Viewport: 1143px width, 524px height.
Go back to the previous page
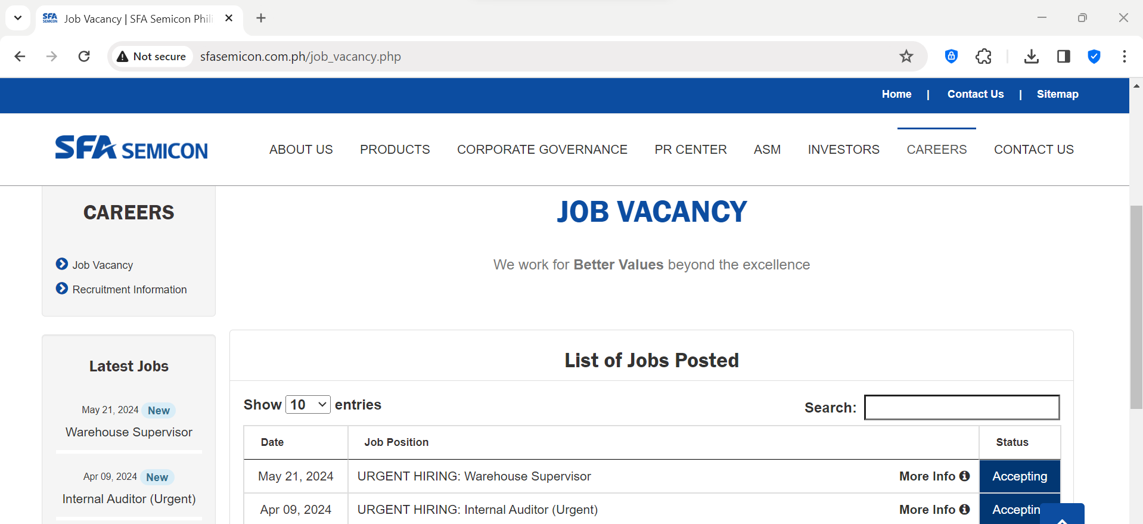point(20,57)
